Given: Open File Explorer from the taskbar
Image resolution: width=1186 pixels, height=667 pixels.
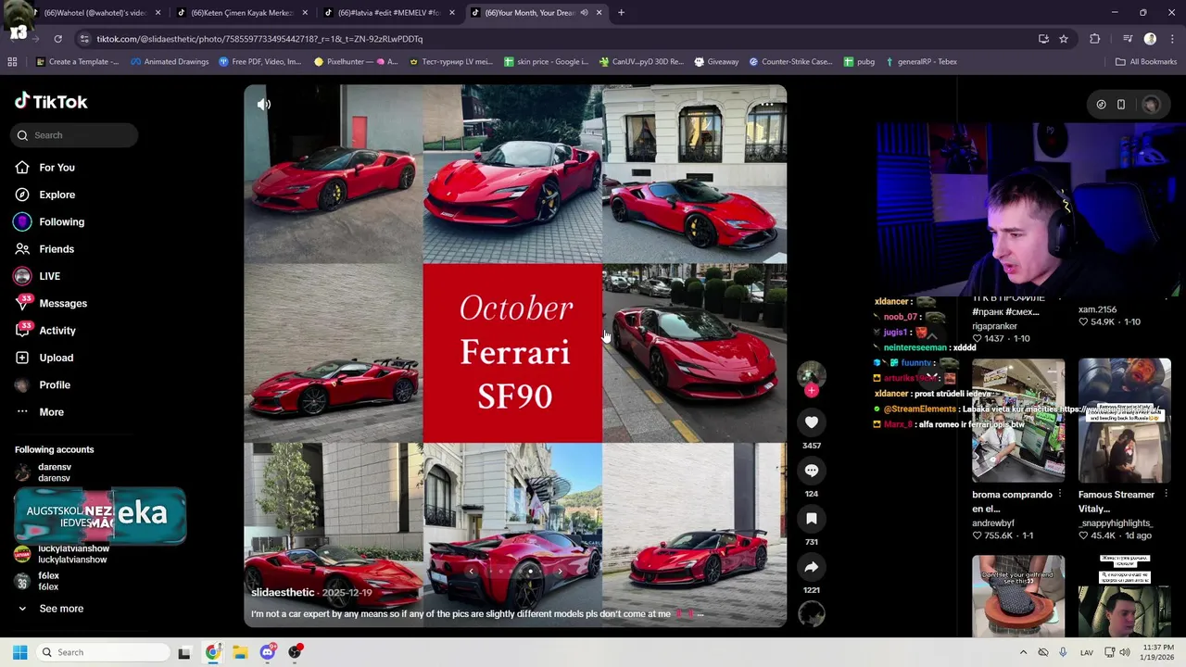Looking at the screenshot, I should point(240,652).
